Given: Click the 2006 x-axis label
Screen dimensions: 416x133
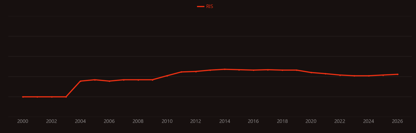Looking at the screenshot, I should pos(109,121).
